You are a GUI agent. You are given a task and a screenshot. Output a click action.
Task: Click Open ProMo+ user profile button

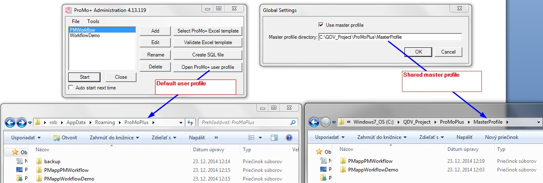click(208, 67)
